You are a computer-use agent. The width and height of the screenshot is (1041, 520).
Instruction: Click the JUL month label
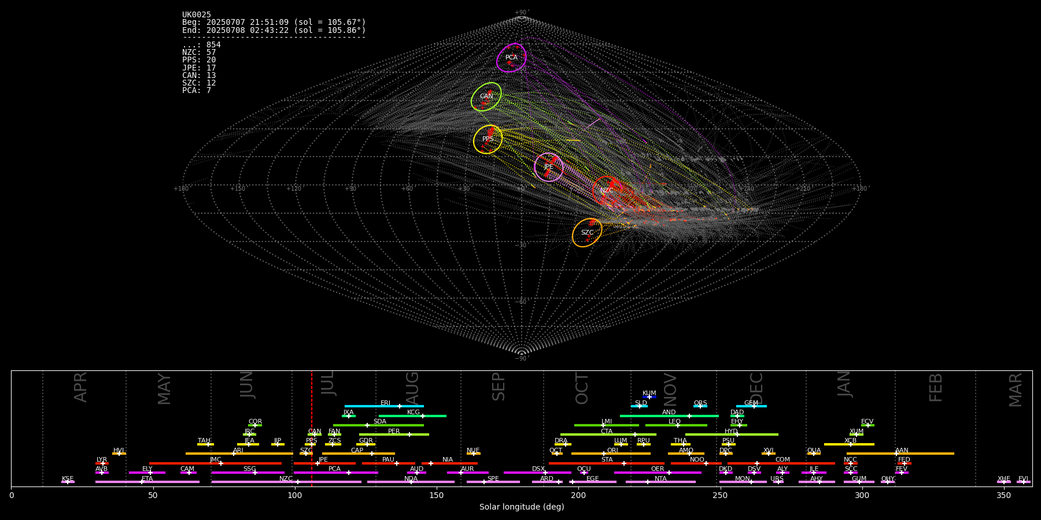pos(327,383)
